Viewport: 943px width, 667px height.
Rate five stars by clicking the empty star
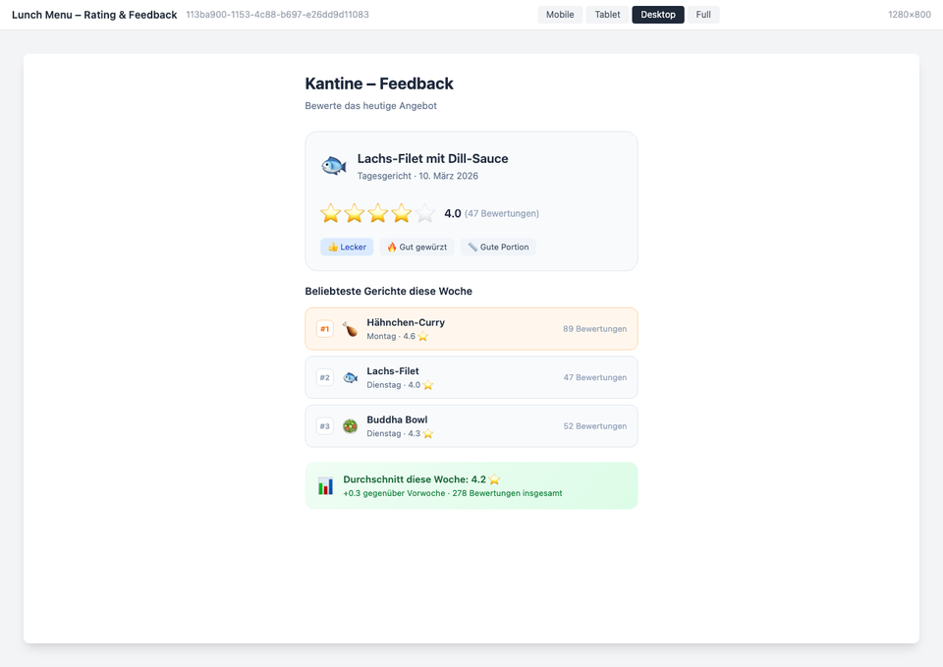point(424,212)
